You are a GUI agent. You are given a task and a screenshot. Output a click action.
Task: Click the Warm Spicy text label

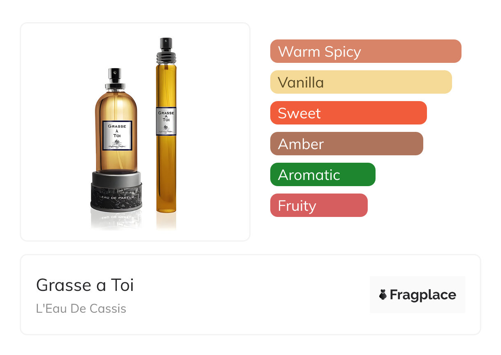coord(320,52)
